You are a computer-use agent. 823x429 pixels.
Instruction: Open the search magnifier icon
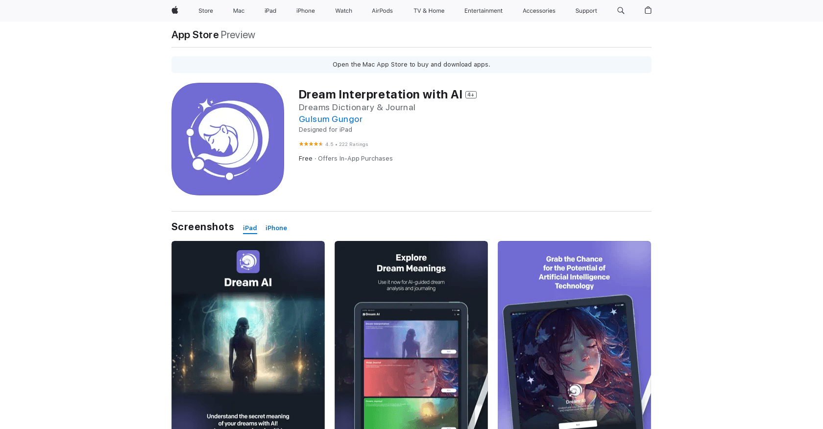(621, 10)
